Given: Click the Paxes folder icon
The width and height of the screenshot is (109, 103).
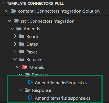Looking at the screenshot, I should (x=22, y=52).
